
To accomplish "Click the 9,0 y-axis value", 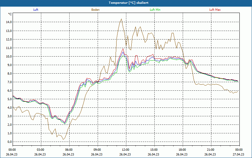I will pyautogui.click(x=10, y=65).
